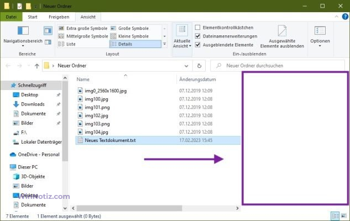
Task: Toggle the preview pane icon in Bereiche
Action: tap(48, 30)
